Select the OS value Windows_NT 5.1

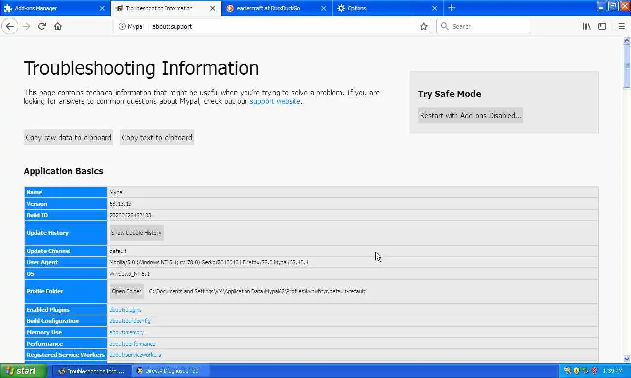pos(130,274)
